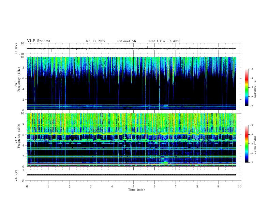
Task: Click the "8" tick on the time axis
Action: [197, 186]
